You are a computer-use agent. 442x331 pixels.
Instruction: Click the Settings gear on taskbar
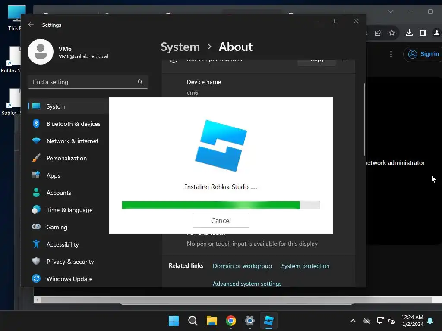pyautogui.click(x=250, y=321)
